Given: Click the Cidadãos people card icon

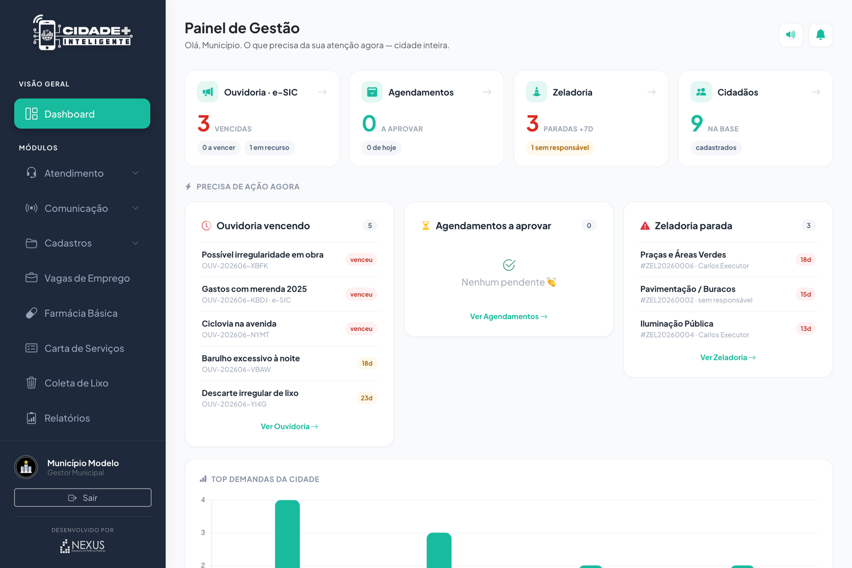Looking at the screenshot, I should [x=701, y=92].
